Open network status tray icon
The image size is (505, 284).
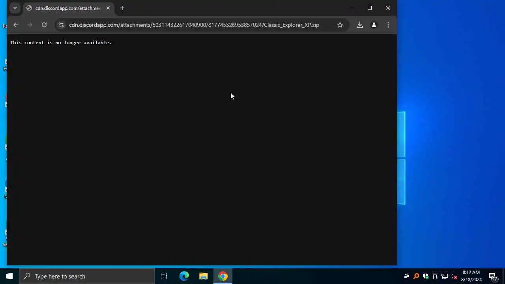(444, 276)
